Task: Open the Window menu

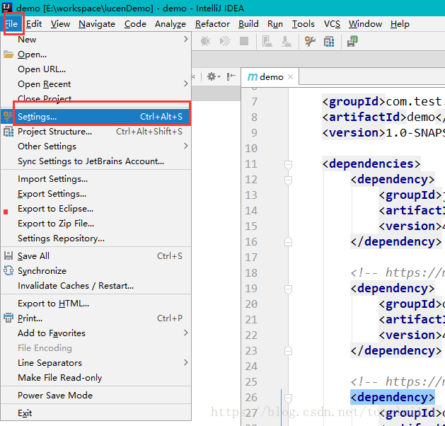Action: pos(365,24)
